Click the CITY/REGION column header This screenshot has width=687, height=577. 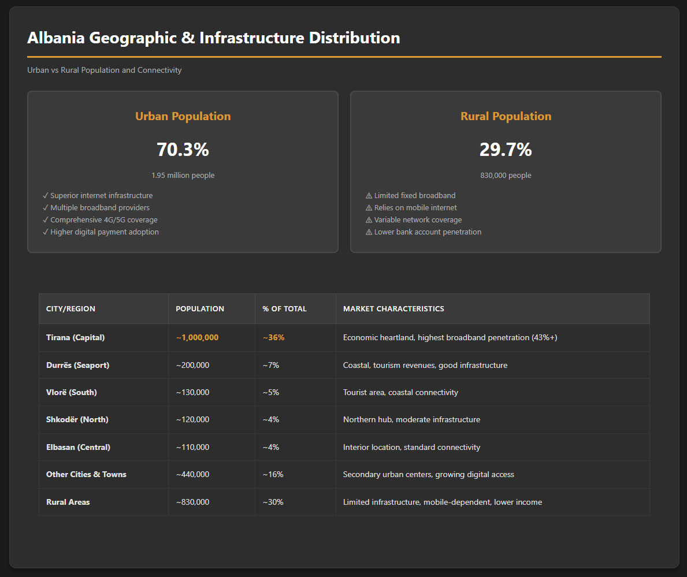point(70,309)
